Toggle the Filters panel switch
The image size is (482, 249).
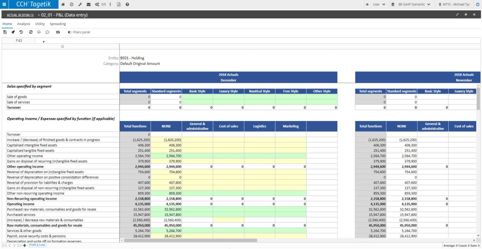(70, 32)
